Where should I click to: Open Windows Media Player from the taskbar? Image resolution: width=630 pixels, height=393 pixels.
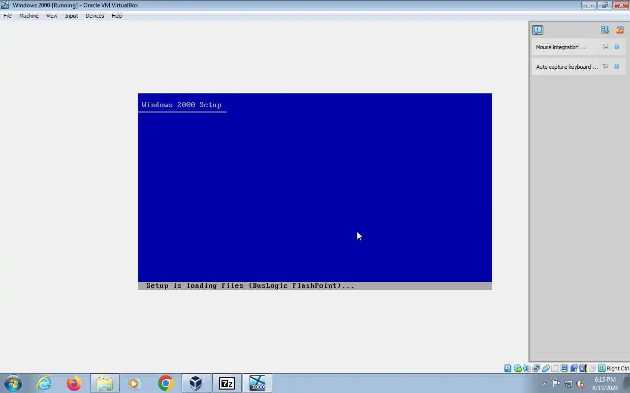pyautogui.click(x=134, y=383)
